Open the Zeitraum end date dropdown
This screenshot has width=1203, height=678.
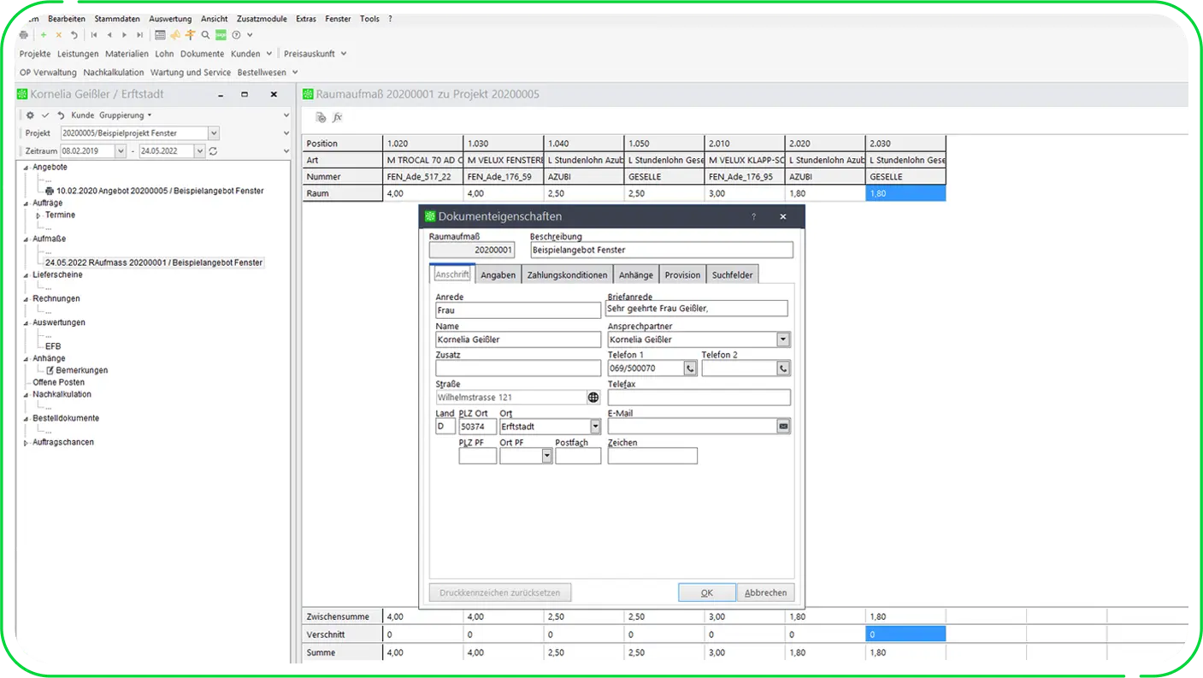pos(200,151)
